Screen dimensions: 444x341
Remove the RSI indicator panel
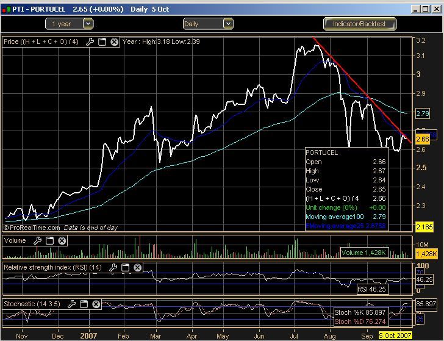click(138, 267)
